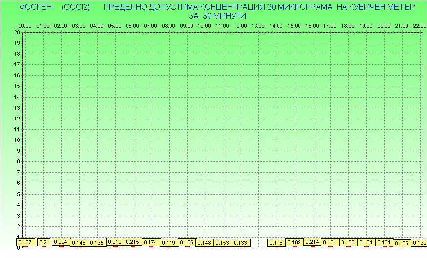Image resolution: width=427 pixels, height=258 pixels.
Task: Select the 07:00 time axis label
Action: tap(150, 26)
